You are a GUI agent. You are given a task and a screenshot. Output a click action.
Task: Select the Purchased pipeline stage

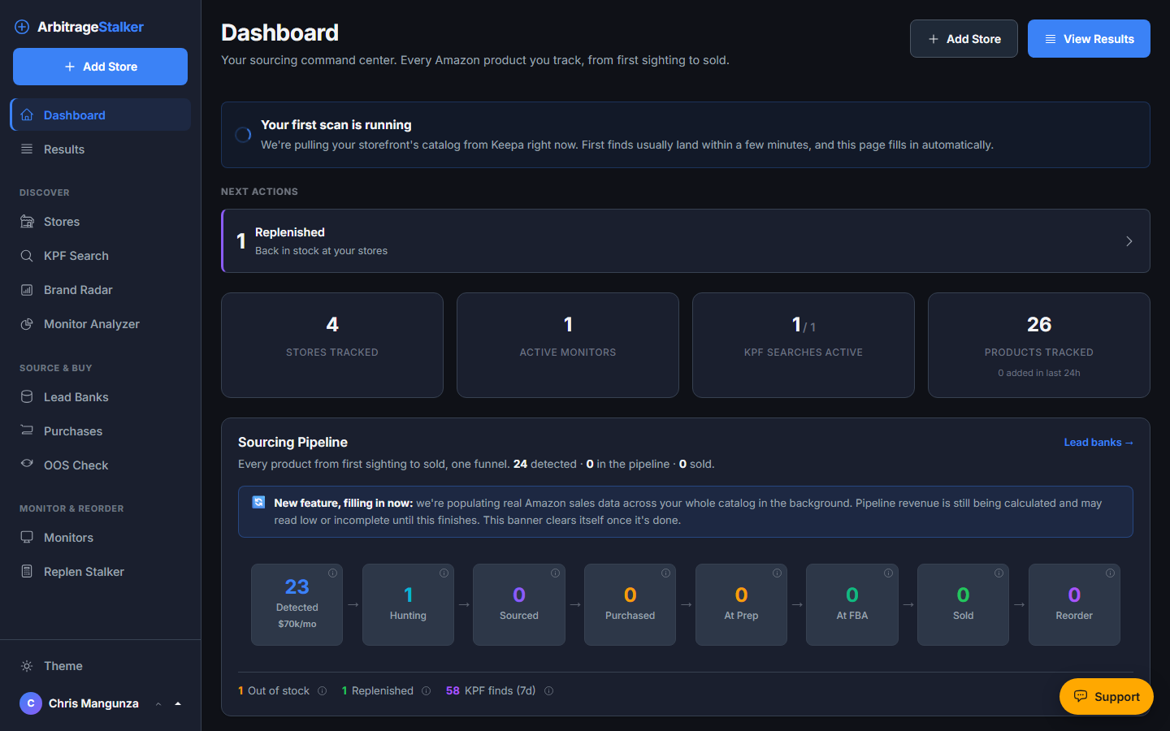point(630,605)
